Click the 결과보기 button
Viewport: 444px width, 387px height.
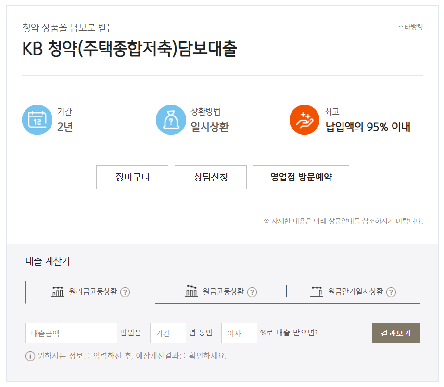point(396,333)
